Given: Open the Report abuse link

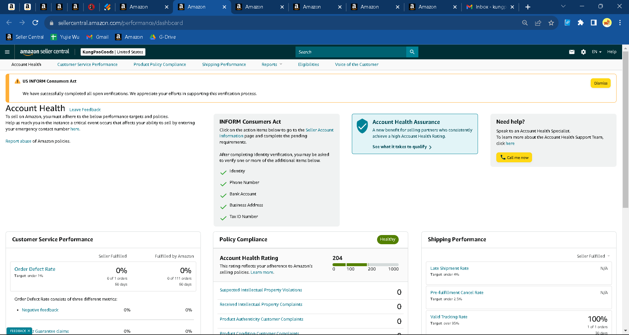Looking at the screenshot, I should point(18,141).
